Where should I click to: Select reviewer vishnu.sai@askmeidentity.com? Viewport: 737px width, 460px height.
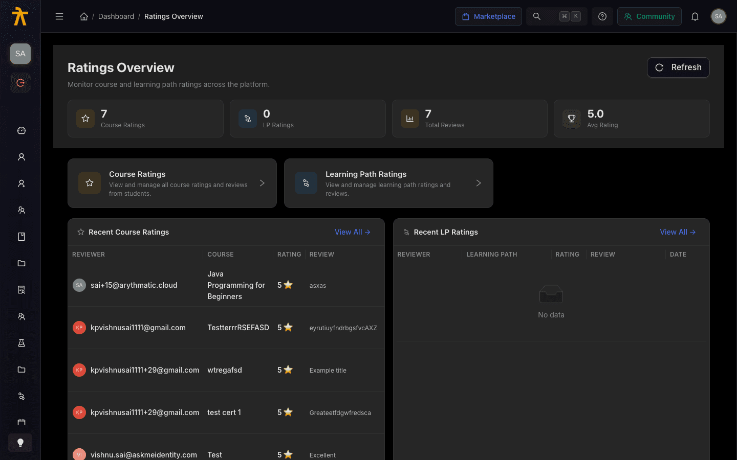[144, 455]
